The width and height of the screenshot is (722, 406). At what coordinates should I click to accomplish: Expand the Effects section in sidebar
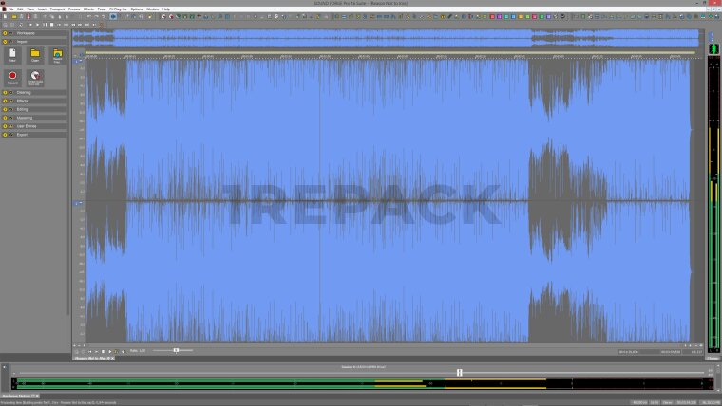[x=23, y=101]
